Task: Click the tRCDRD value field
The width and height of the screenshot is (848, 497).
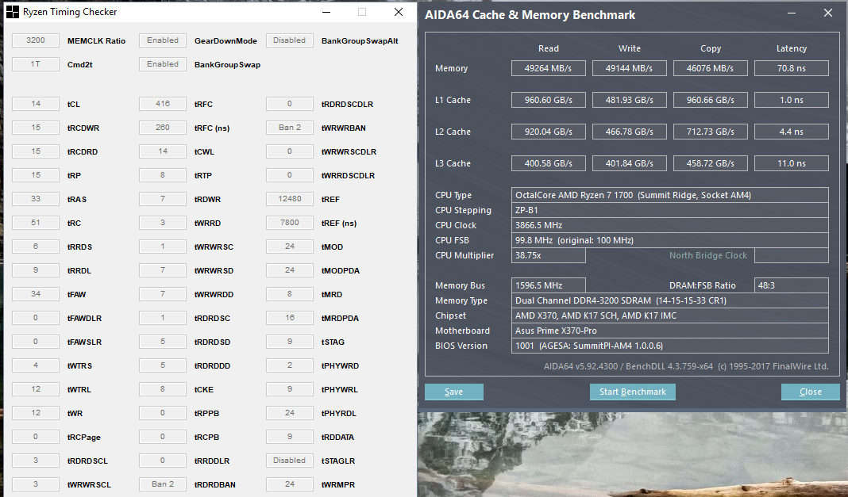Action: pos(36,151)
